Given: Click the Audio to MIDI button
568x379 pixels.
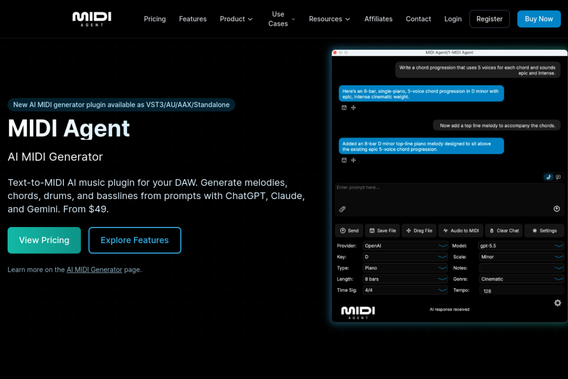Looking at the screenshot, I should point(461,231).
